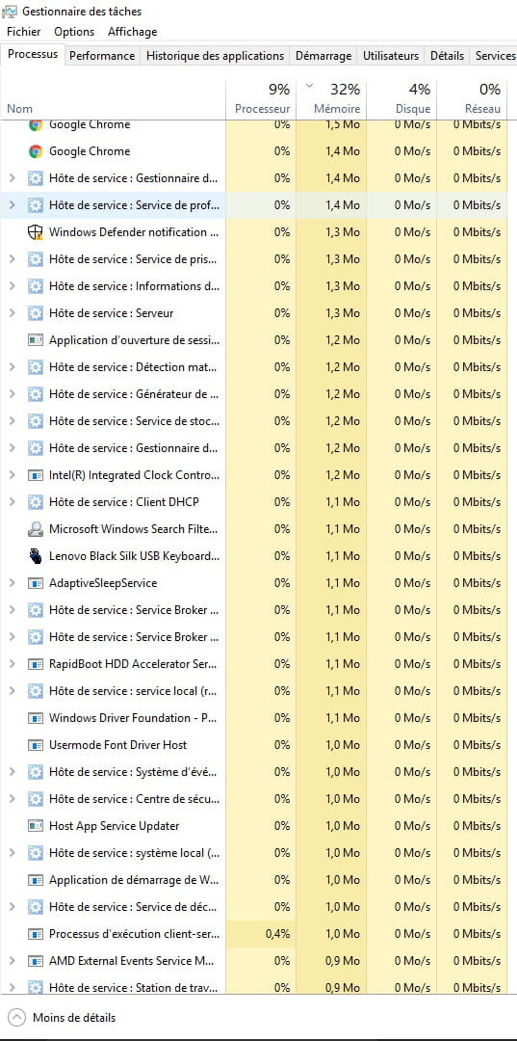Expand the AdaptiveSleepService process group
The width and height of the screenshot is (517, 1041).
12,583
